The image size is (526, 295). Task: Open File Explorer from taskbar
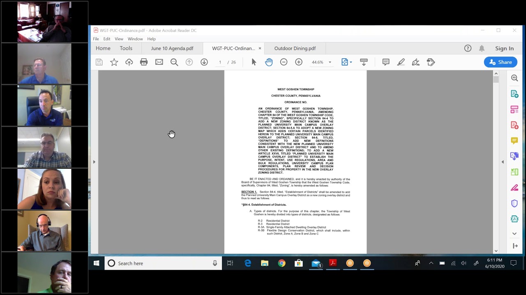pos(265,263)
